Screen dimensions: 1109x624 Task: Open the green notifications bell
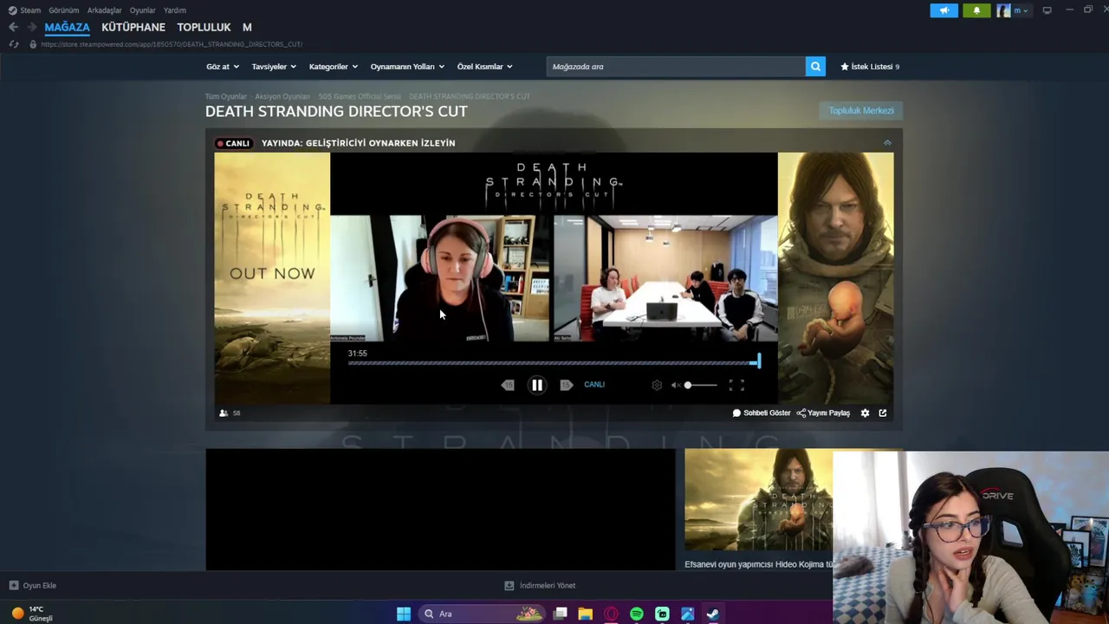click(976, 10)
